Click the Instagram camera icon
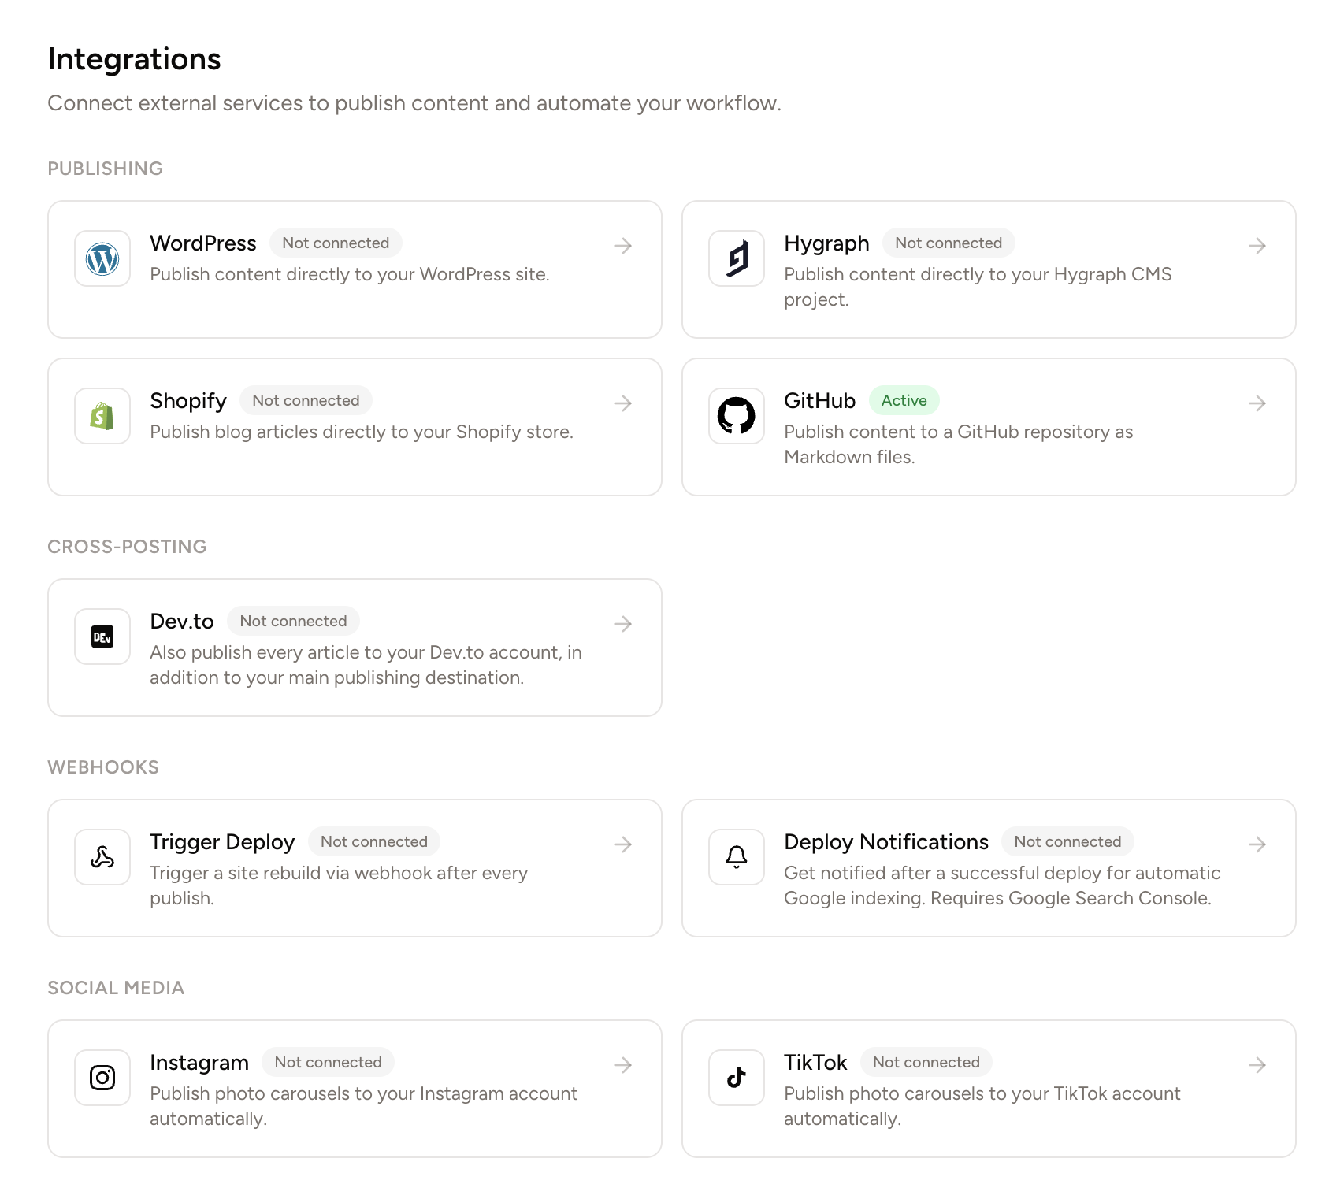1344x1199 pixels. click(x=102, y=1078)
